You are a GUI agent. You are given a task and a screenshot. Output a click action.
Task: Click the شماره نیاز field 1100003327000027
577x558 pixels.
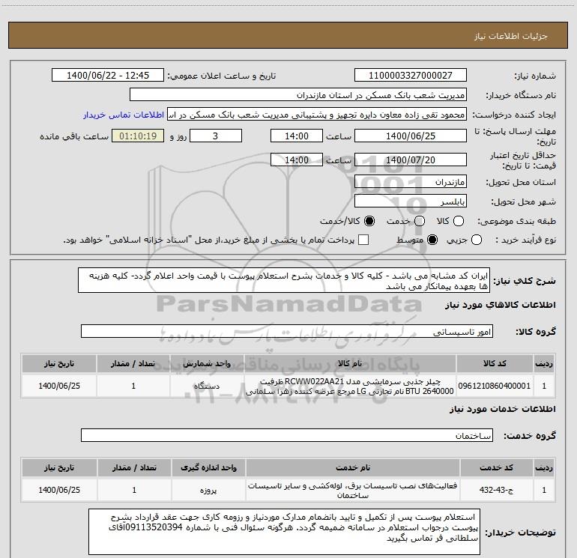click(x=411, y=76)
